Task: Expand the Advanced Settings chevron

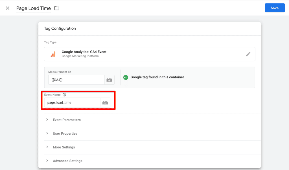Action: tap(47, 161)
